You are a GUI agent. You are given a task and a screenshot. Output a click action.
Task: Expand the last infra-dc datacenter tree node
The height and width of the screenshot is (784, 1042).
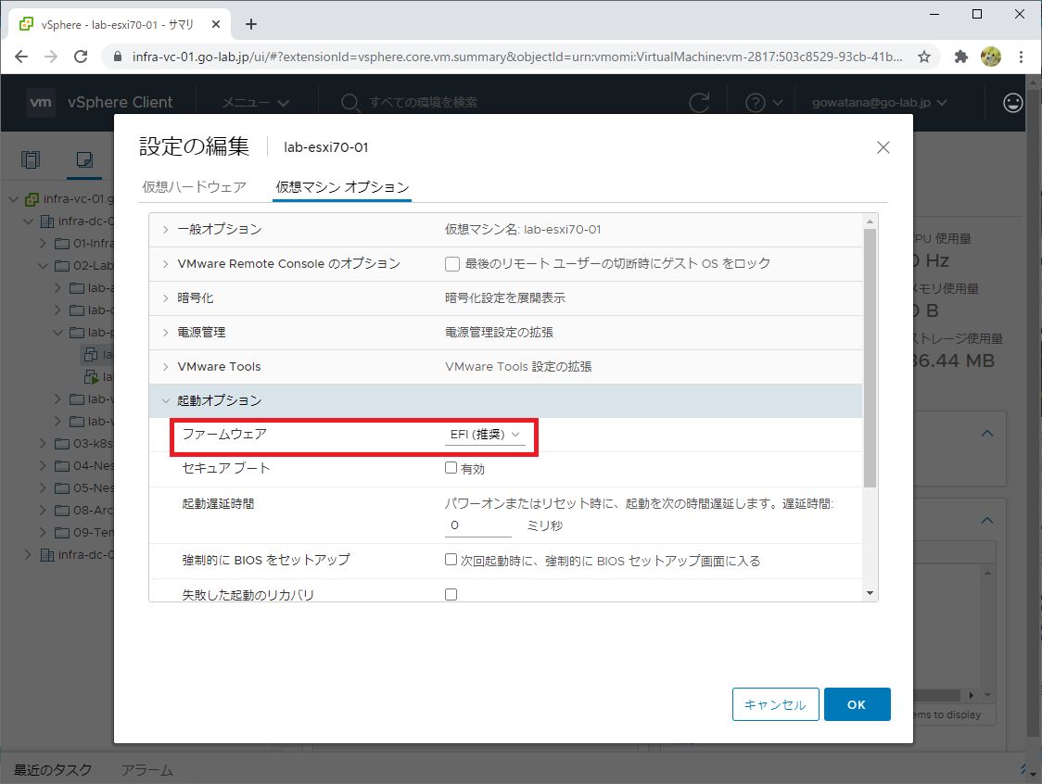pyautogui.click(x=28, y=555)
